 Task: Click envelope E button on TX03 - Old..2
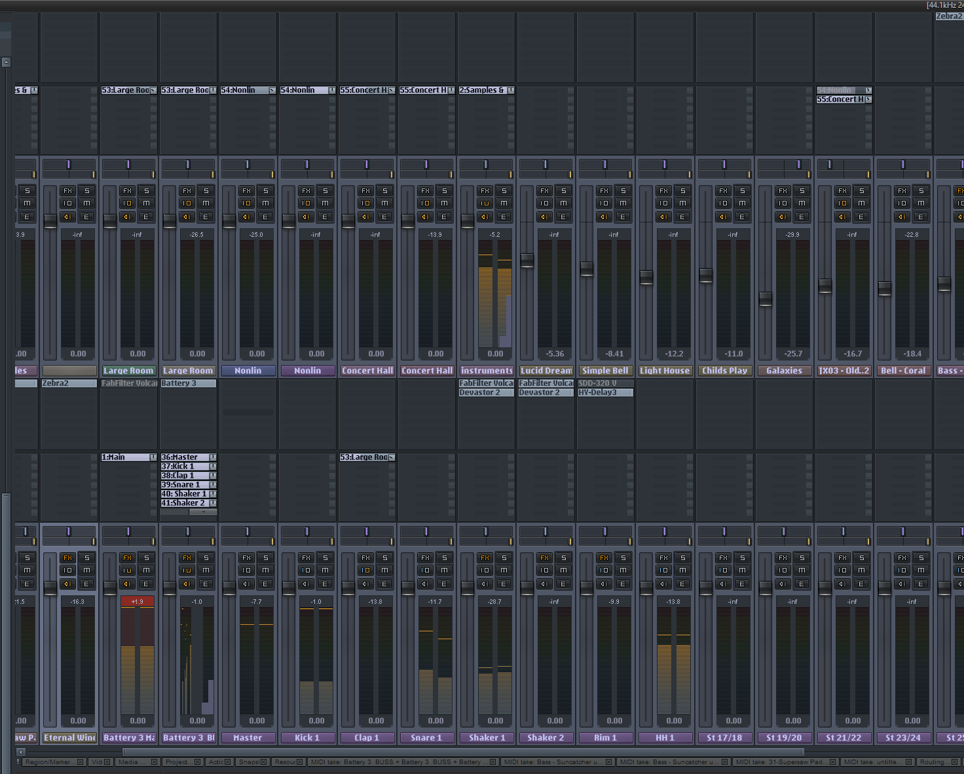pyautogui.click(x=861, y=217)
